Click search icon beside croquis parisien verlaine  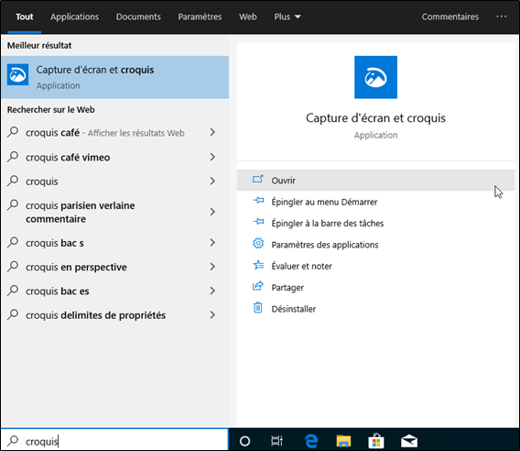(x=13, y=205)
